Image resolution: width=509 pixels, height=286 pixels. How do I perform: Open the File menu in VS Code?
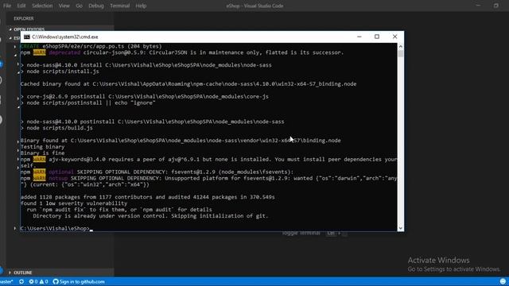pyautogui.click(x=7, y=6)
